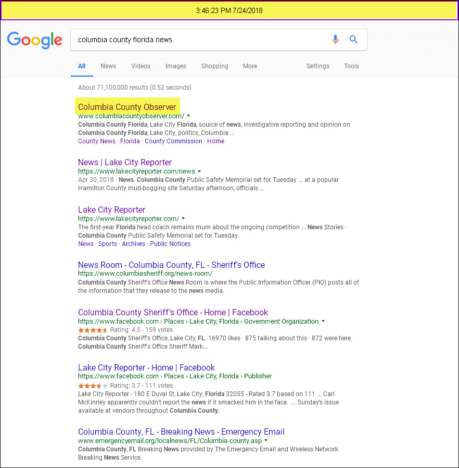
Task: Open the Columbia County Observer result
Action: (127, 107)
